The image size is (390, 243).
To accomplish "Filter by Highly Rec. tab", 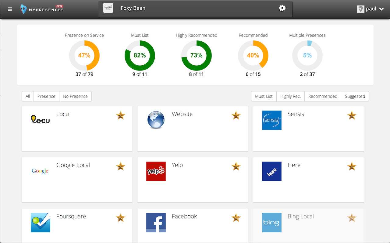I will click(x=290, y=96).
